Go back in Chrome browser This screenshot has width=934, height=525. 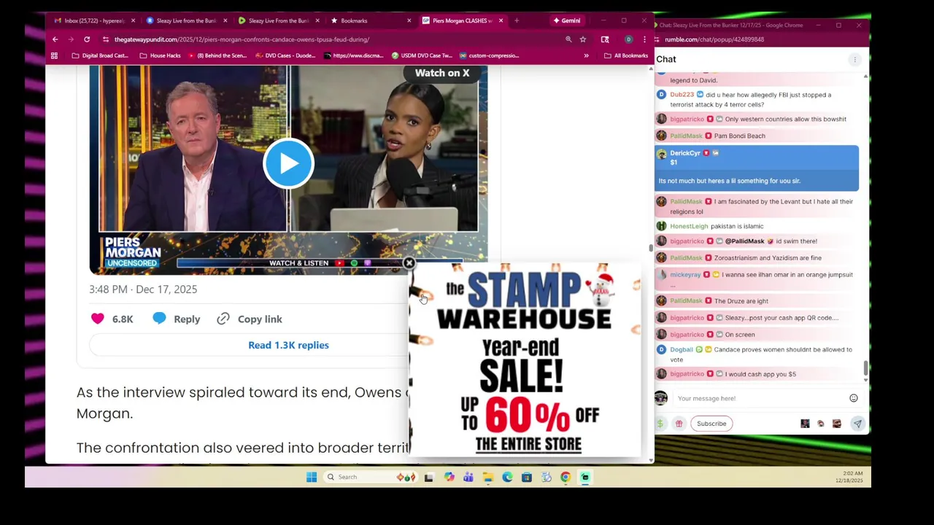(x=55, y=39)
